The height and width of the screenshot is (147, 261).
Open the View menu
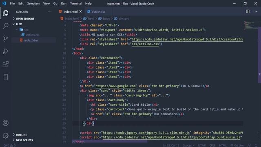coord(46,3)
